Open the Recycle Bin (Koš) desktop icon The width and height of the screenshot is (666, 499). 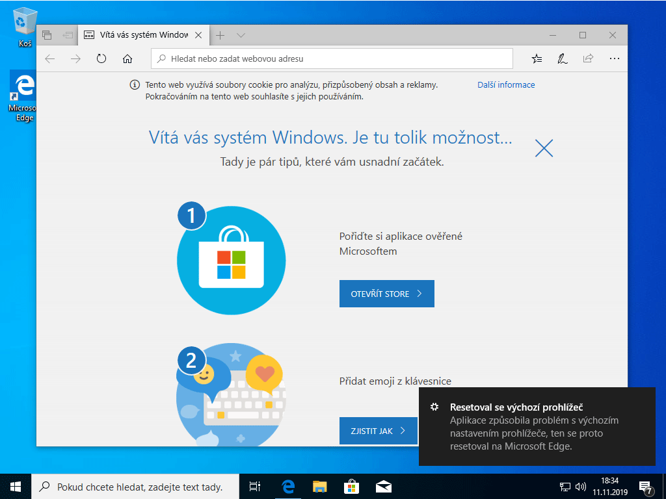click(24, 29)
